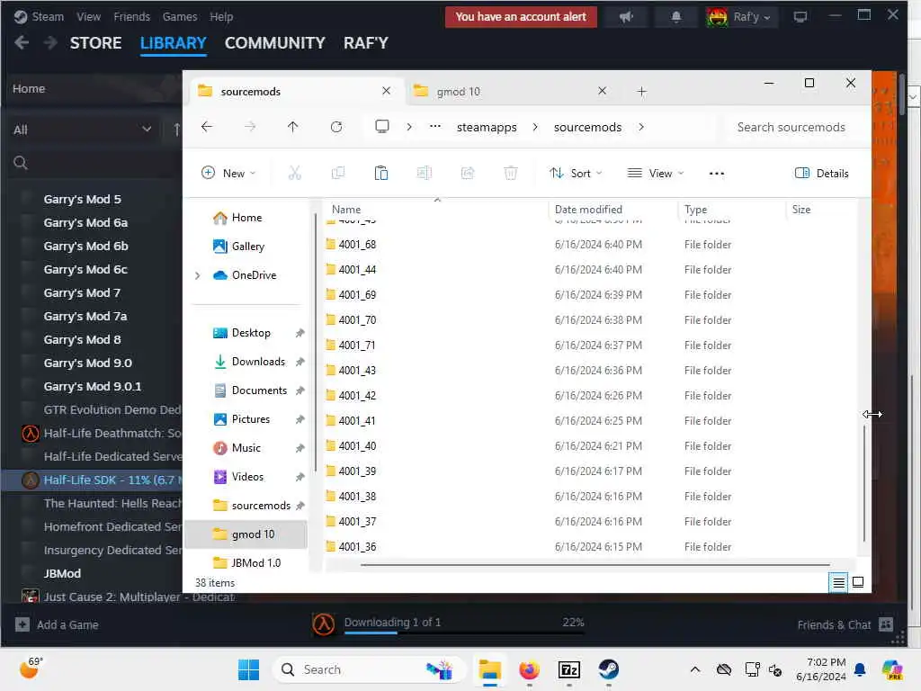Image resolution: width=921 pixels, height=691 pixels.
Task: Open Windows Start menu
Action: pyautogui.click(x=248, y=669)
